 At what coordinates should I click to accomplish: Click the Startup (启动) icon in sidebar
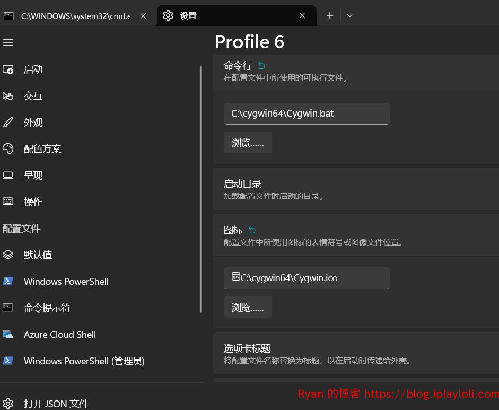coord(8,69)
